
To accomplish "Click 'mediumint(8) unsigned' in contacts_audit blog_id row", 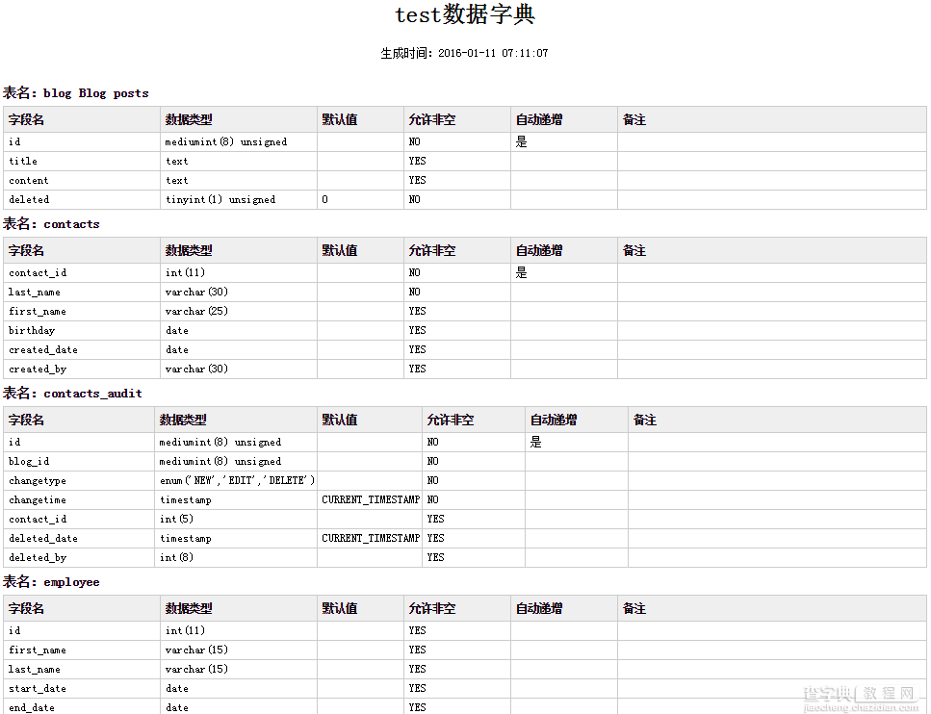I will (x=236, y=461).
